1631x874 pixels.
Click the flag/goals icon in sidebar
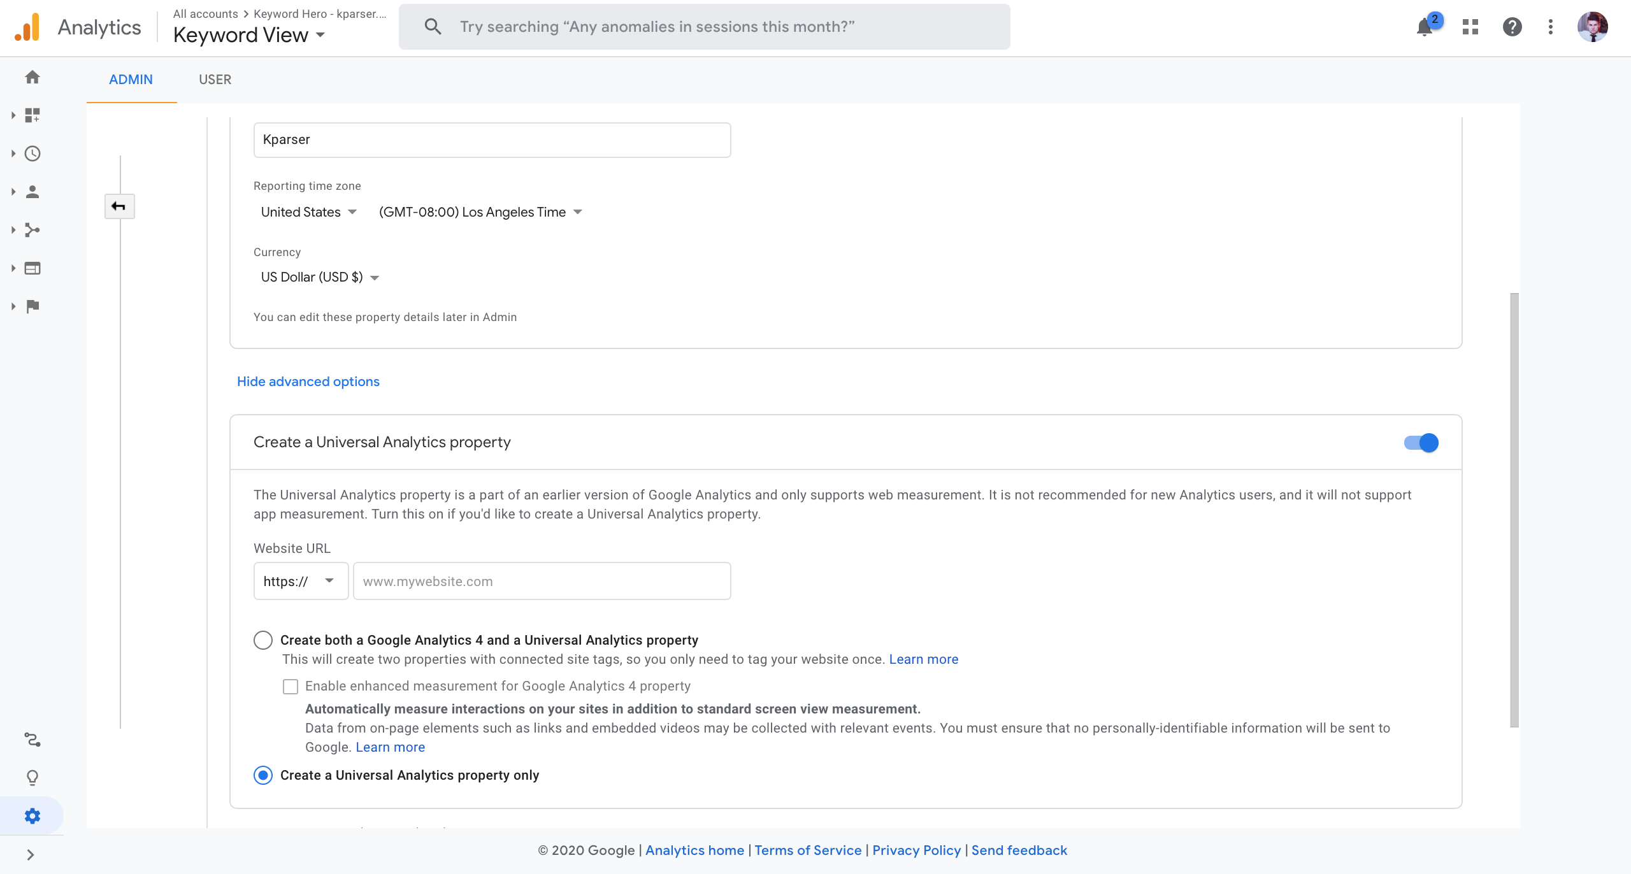[31, 306]
